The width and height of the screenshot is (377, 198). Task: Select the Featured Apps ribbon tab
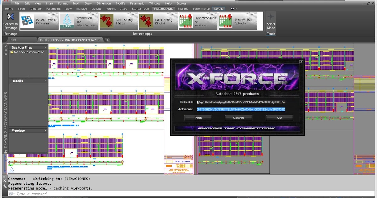(163, 9)
